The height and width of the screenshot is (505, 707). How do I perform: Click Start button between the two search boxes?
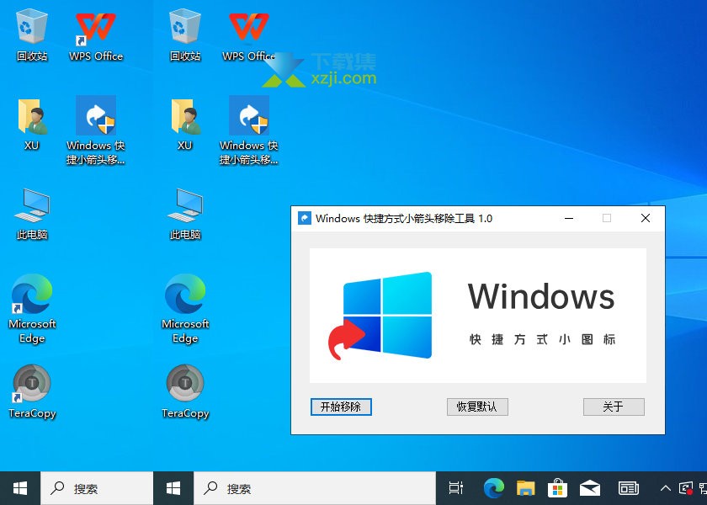pyautogui.click(x=173, y=488)
